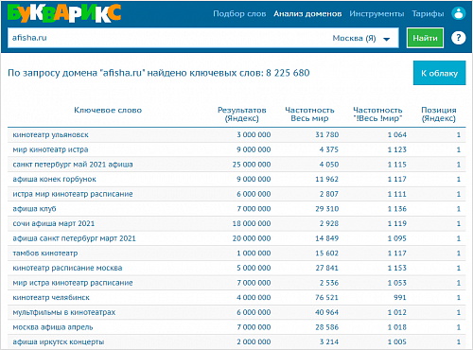Open the keyword тамбов кинотеатр
The height and width of the screenshot is (350, 473).
[45, 253]
